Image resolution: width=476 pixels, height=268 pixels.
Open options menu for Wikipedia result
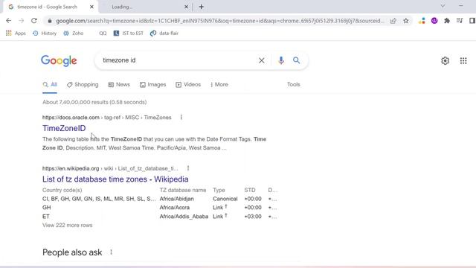point(188,168)
